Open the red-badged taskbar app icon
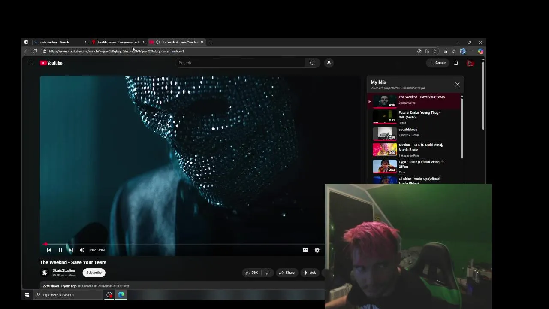This screenshot has height=309, width=549. click(x=109, y=295)
